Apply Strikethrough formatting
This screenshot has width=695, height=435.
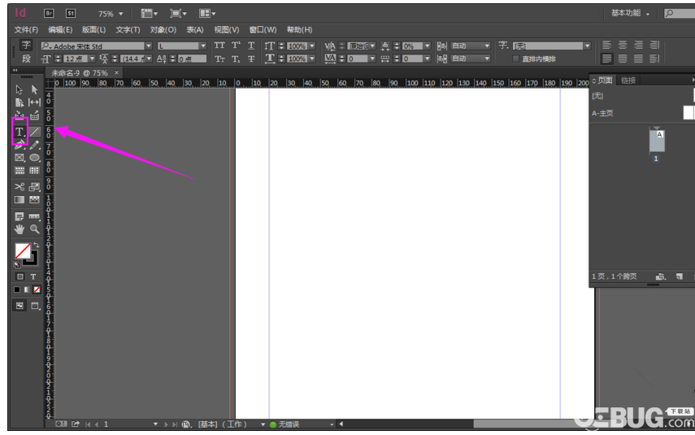coord(251,59)
